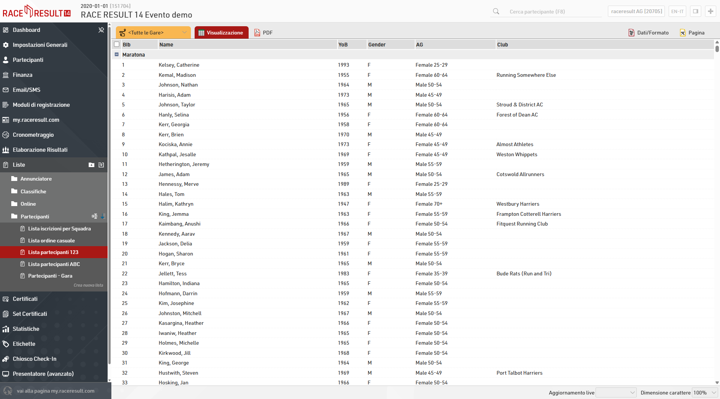Image resolution: width=720 pixels, height=399 pixels.
Task: Click the pin icon next to Dashboard
Action: [101, 30]
